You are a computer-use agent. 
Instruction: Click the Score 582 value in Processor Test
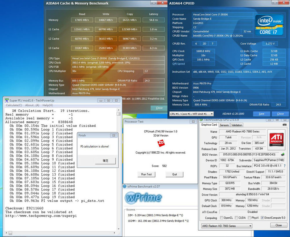tap(164, 166)
